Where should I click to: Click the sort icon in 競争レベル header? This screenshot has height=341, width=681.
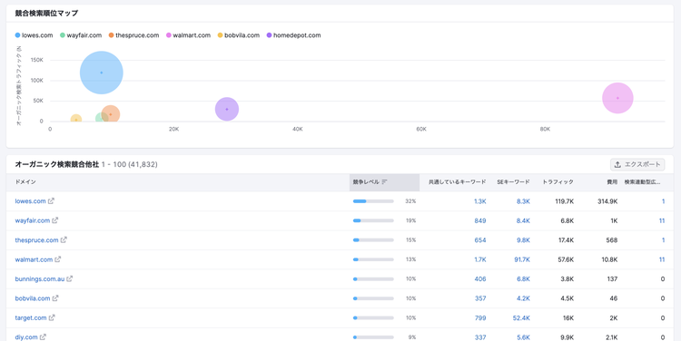pyautogui.click(x=384, y=182)
